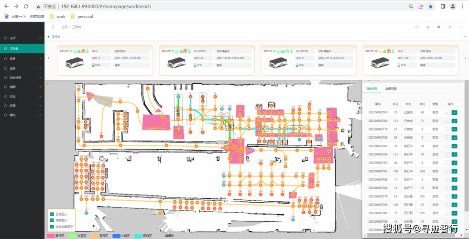Click AGV 26 green bell status icon

[x=189, y=51]
